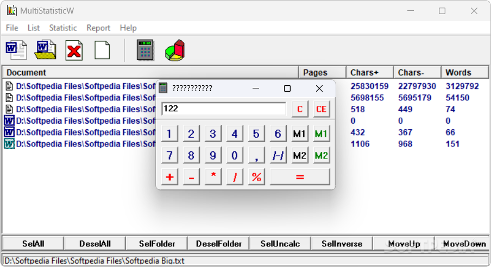Click the calculator window title icon
The width and height of the screenshot is (491, 267).
(x=163, y=88)
